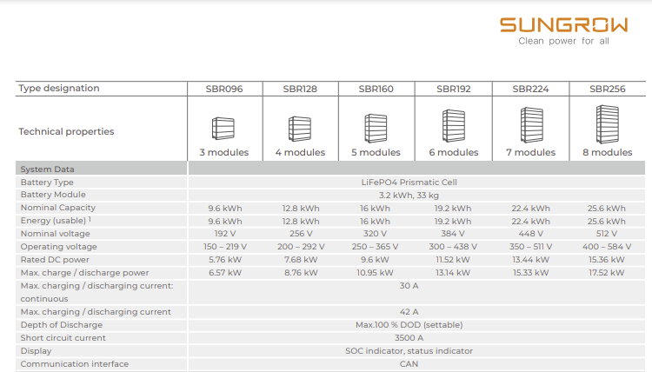Select the SBR192 column header
The height and width of the screenshot is (372, 652).
tap(453, 89)
